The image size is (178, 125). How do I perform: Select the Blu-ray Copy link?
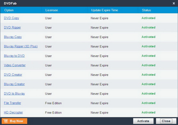click(13, 37)
